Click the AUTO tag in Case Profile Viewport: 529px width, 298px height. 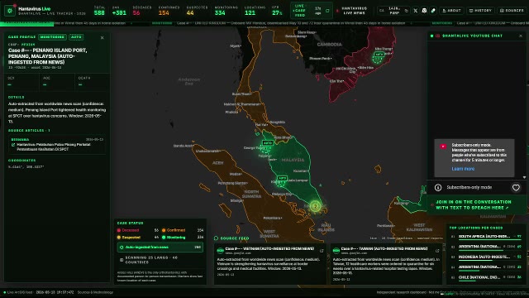(76, 36)
